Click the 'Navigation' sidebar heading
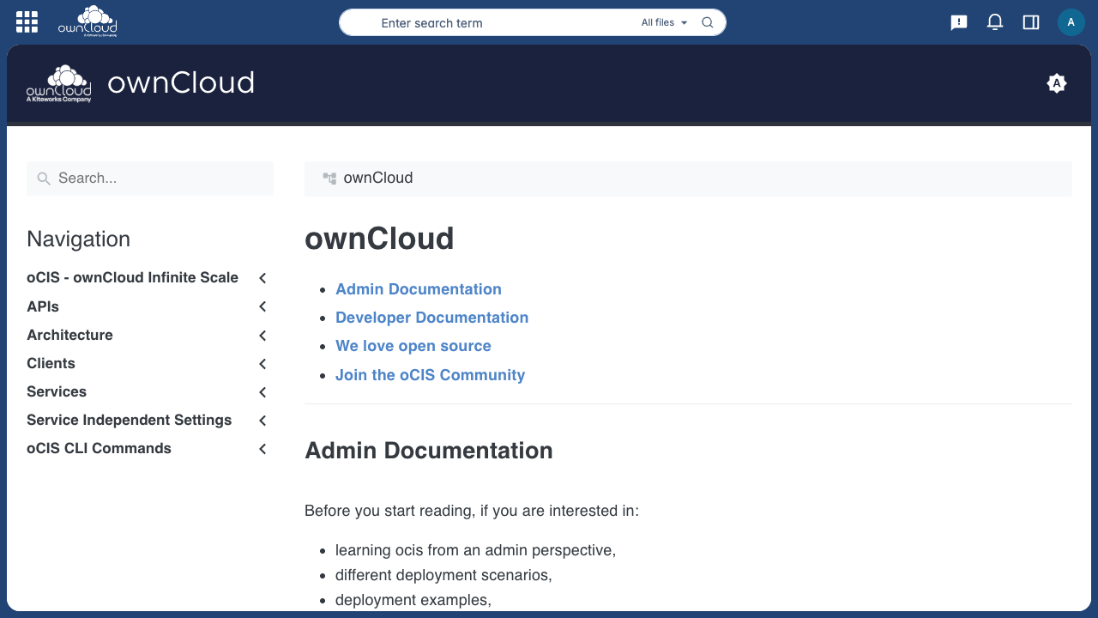The width and height of the screenshot is (1098, 618). 79,239
